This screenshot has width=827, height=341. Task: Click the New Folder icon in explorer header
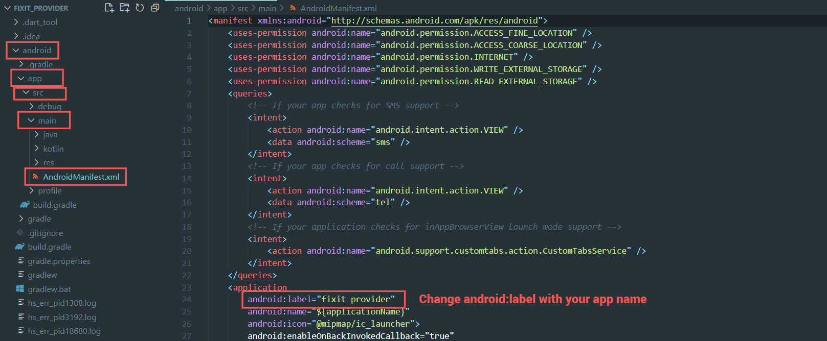(124, 8)
